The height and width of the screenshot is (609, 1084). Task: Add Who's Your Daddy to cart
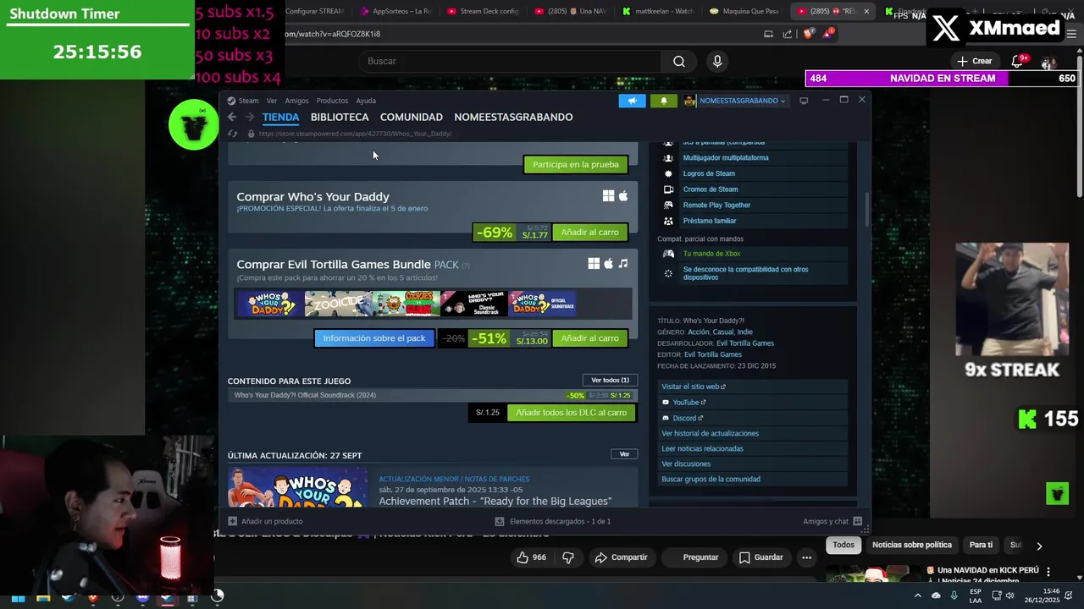[x=589, y=232]
